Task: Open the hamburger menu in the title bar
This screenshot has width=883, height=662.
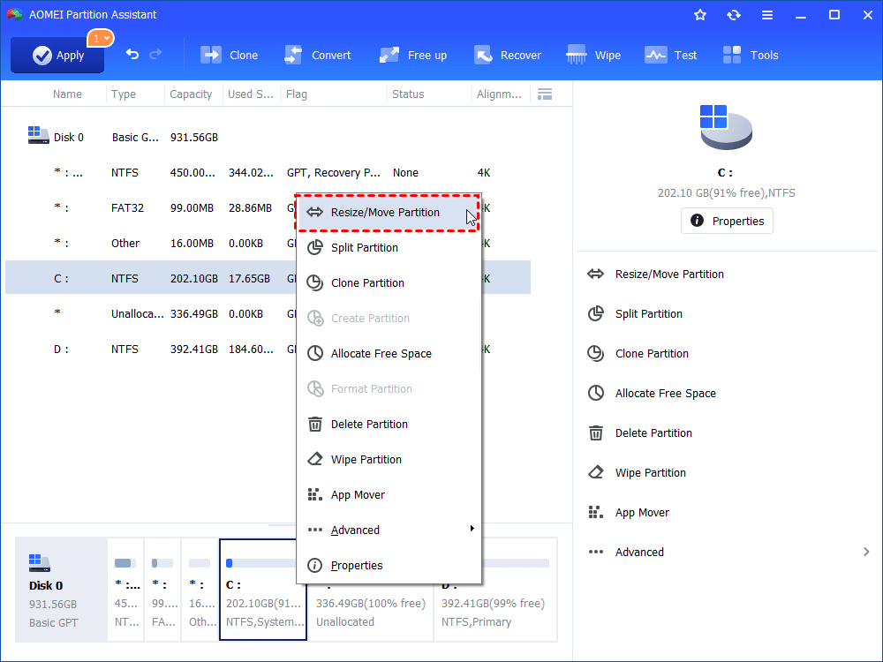Action: click(x=767, y=15)
